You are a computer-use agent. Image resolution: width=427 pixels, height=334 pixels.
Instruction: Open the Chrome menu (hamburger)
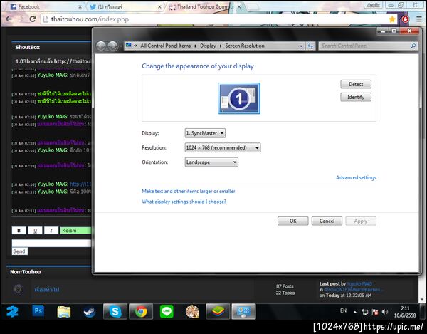419,19
